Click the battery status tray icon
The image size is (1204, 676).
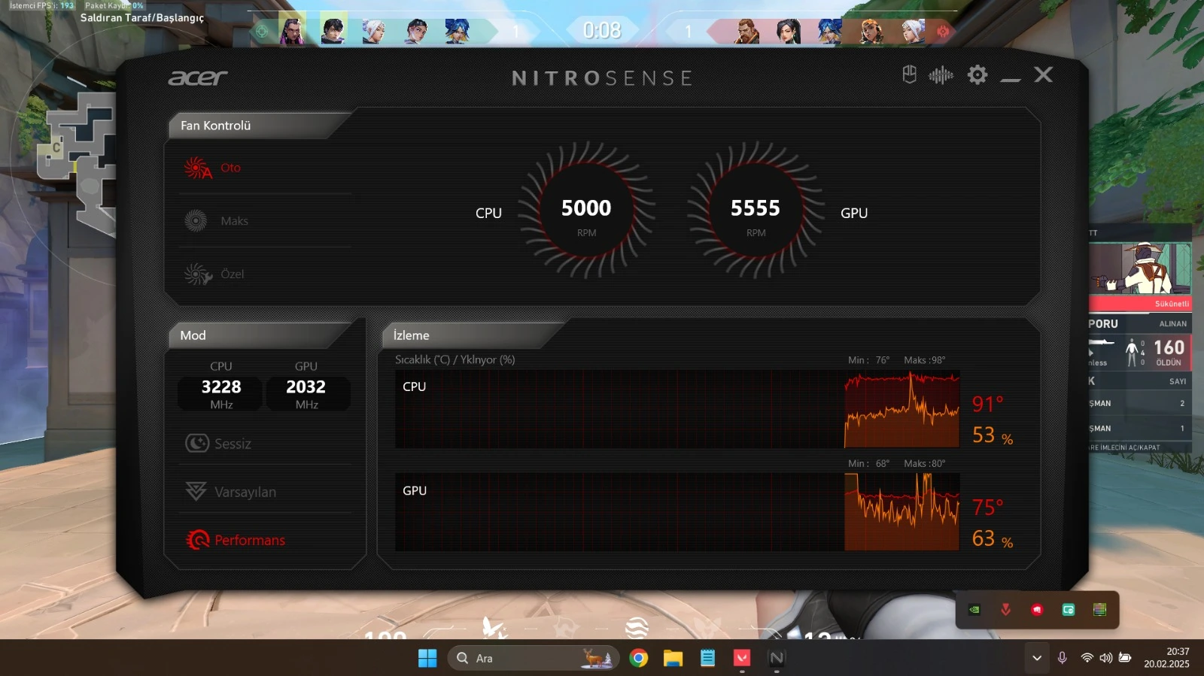1125,658
